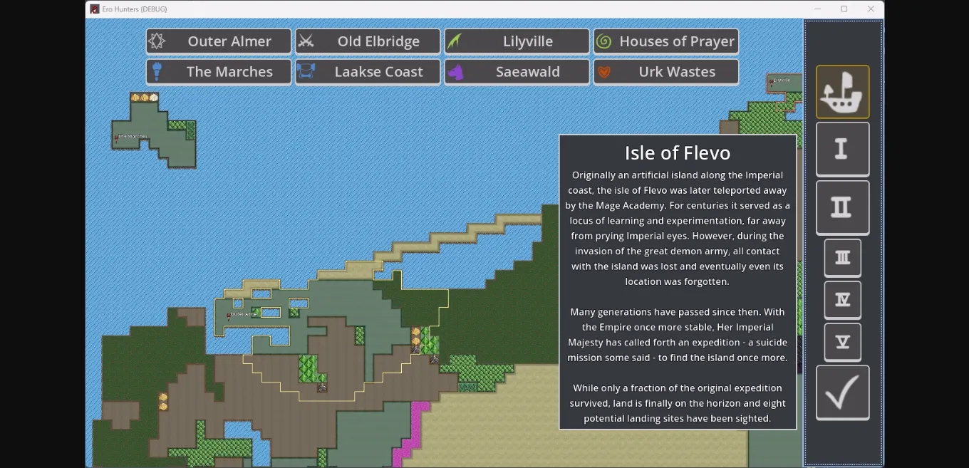Click The Marches flag marker on map
969x468 pixels.
click(x=117, y=137)
